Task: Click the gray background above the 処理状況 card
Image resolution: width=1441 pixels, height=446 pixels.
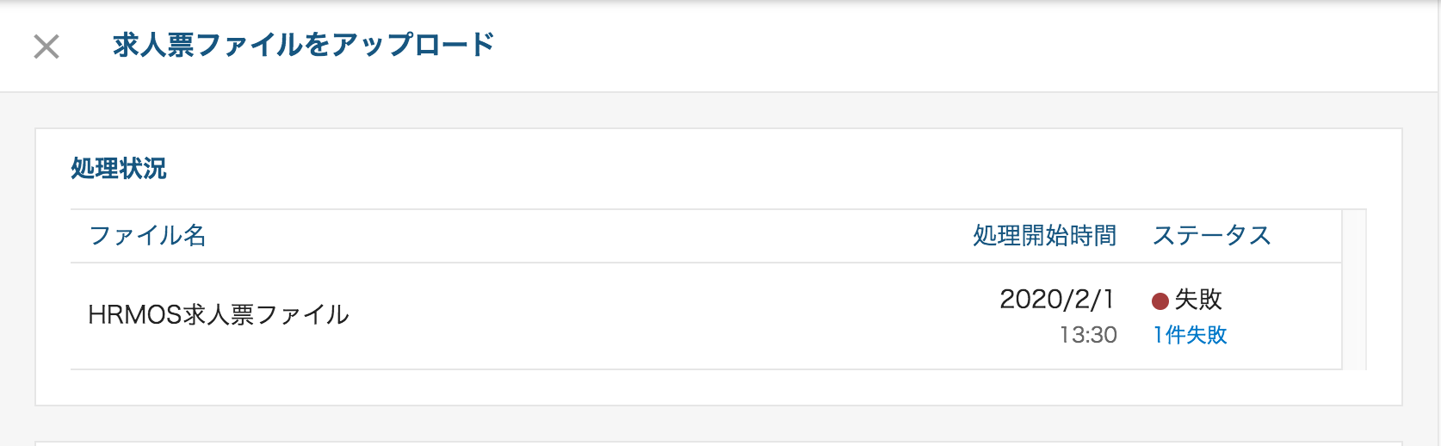Action: tap(719, 110)
